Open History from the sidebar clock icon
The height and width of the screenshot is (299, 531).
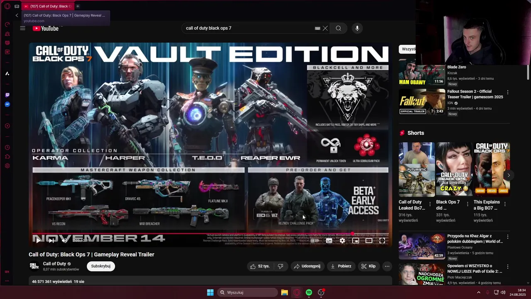pyautogui.click(x=7, y=147)
